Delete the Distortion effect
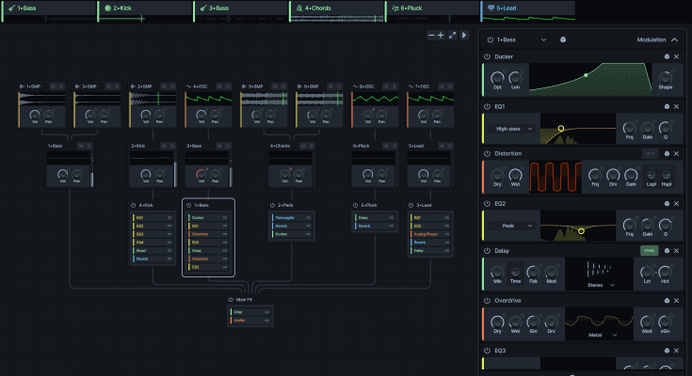 click(677, 153)
